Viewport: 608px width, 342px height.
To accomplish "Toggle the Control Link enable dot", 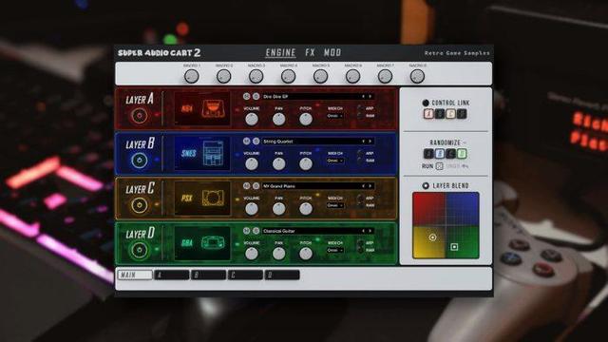I will coord(426,103).
